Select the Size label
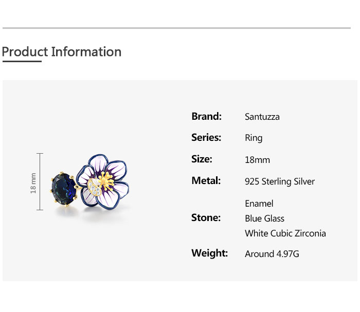This screenshot has width=360, height=312. [202, 159]
